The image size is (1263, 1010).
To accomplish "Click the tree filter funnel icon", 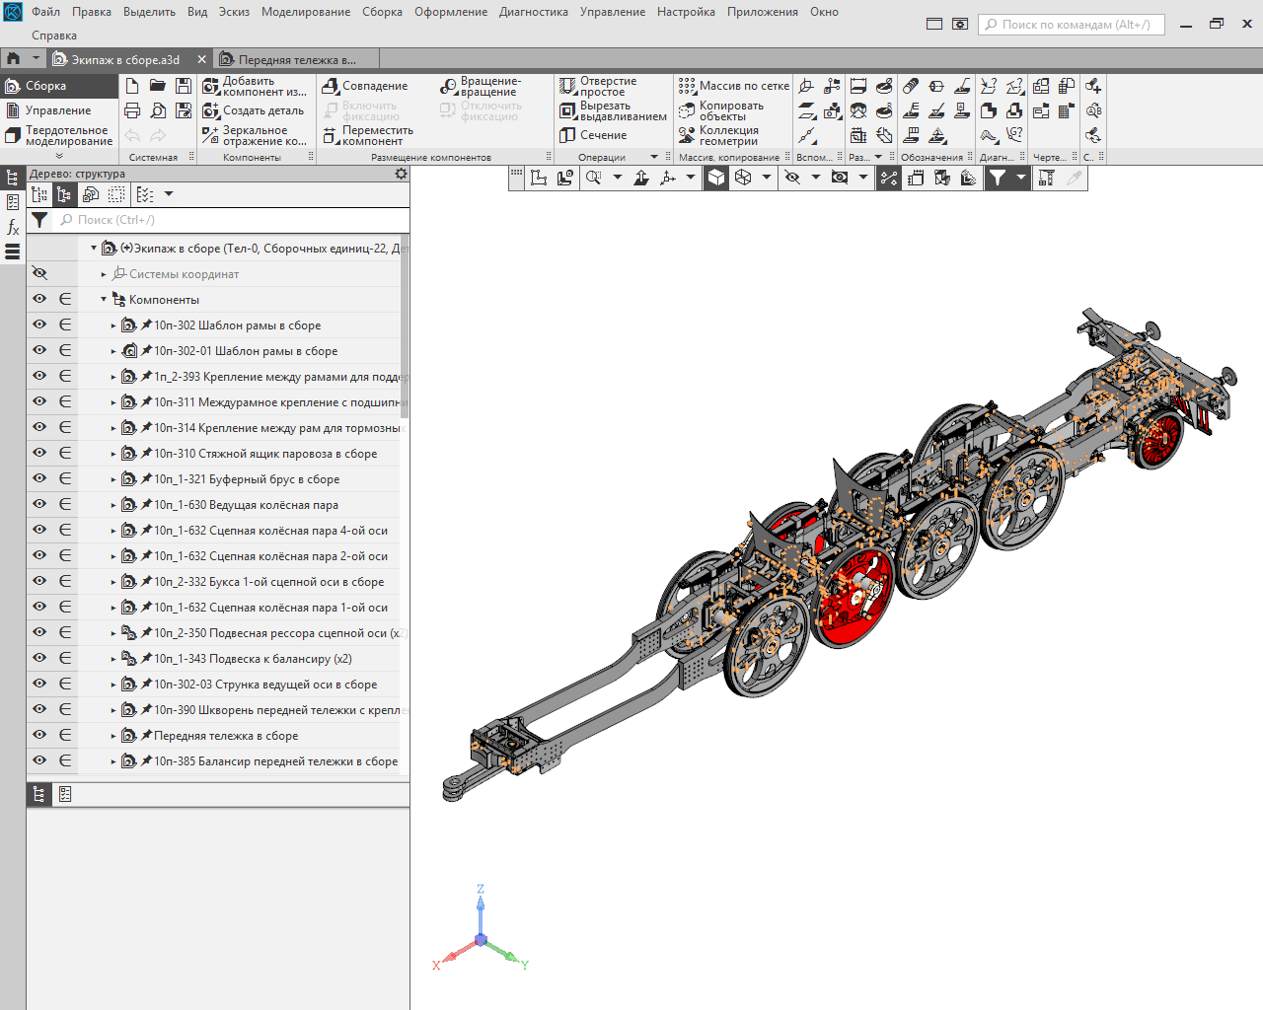I will click(x=39, y=220).
